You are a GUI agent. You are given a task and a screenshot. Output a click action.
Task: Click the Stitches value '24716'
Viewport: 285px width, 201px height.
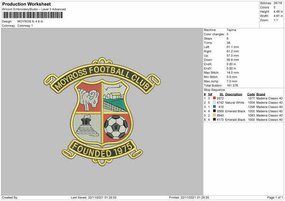click(278, 3)
